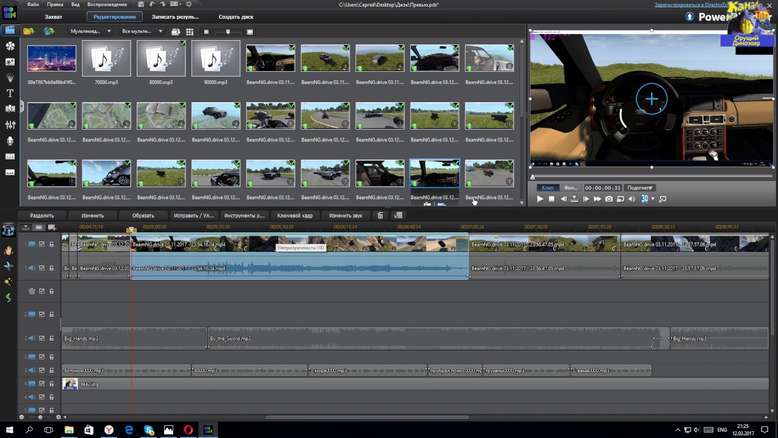Click the undo arrow icon
778x438 pixels.
(153, 4)
